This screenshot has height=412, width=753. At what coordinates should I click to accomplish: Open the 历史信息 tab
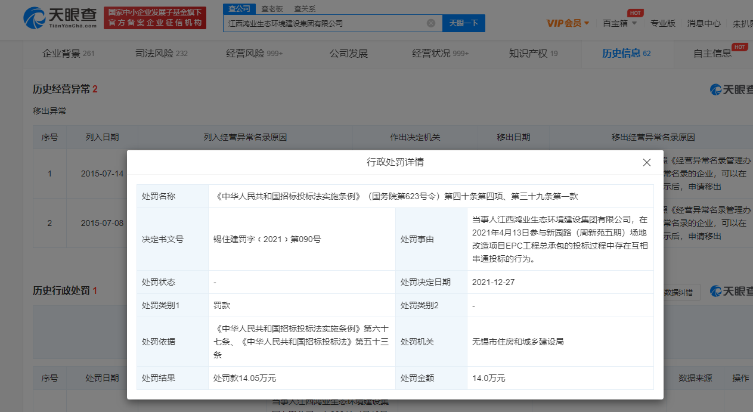click(x=627, y=53)
